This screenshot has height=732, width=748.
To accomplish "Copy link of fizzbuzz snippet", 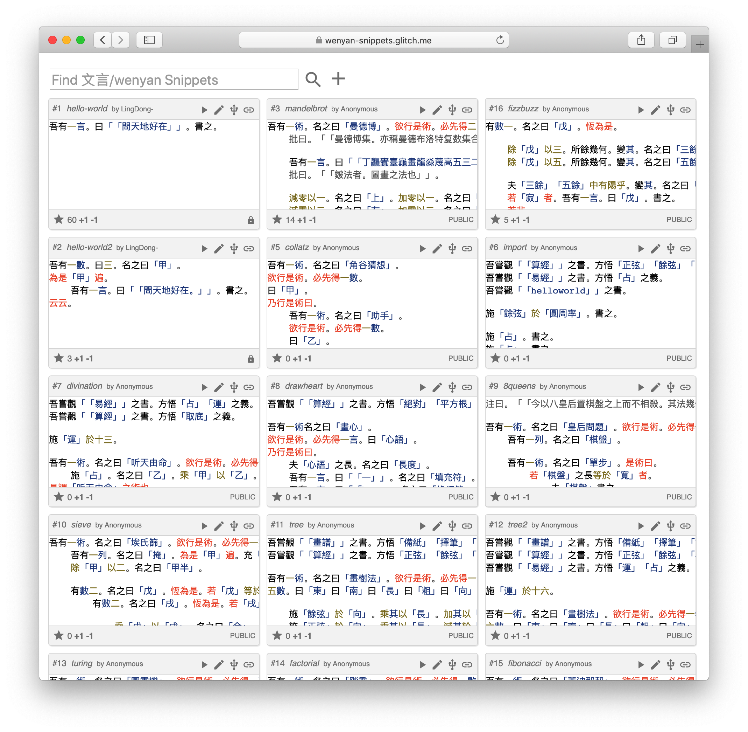I will (x=685, y=110).
